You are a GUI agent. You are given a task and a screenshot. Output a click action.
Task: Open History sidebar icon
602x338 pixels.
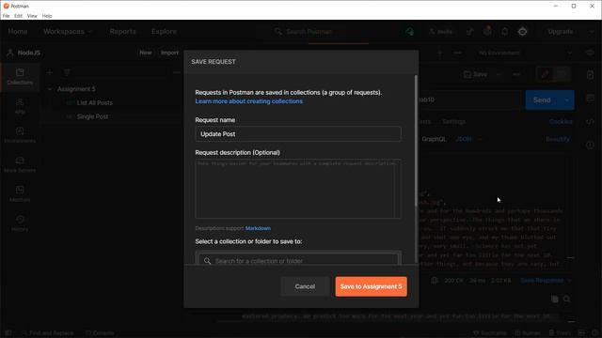pyautogui.click(x=20, y=223)
